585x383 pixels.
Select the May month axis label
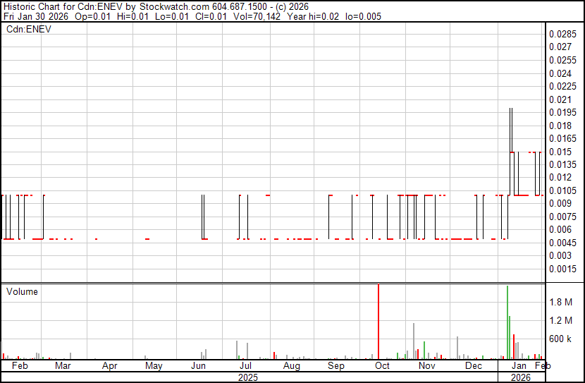(x=154, y=366)
